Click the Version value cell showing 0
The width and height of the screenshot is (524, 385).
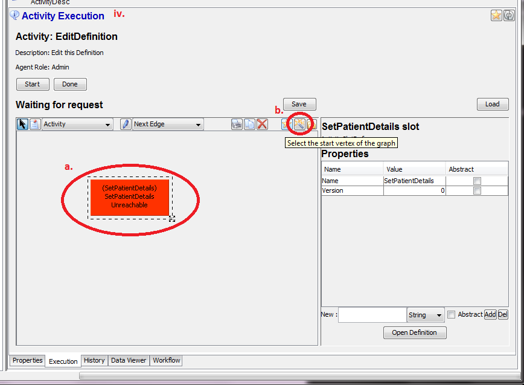pos(414,190)
